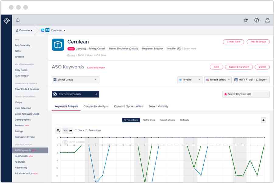Switch to Keyword Opportunities tab

tap(128, 107)
